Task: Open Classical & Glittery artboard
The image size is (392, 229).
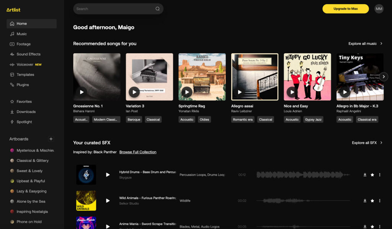Action: 32,161
